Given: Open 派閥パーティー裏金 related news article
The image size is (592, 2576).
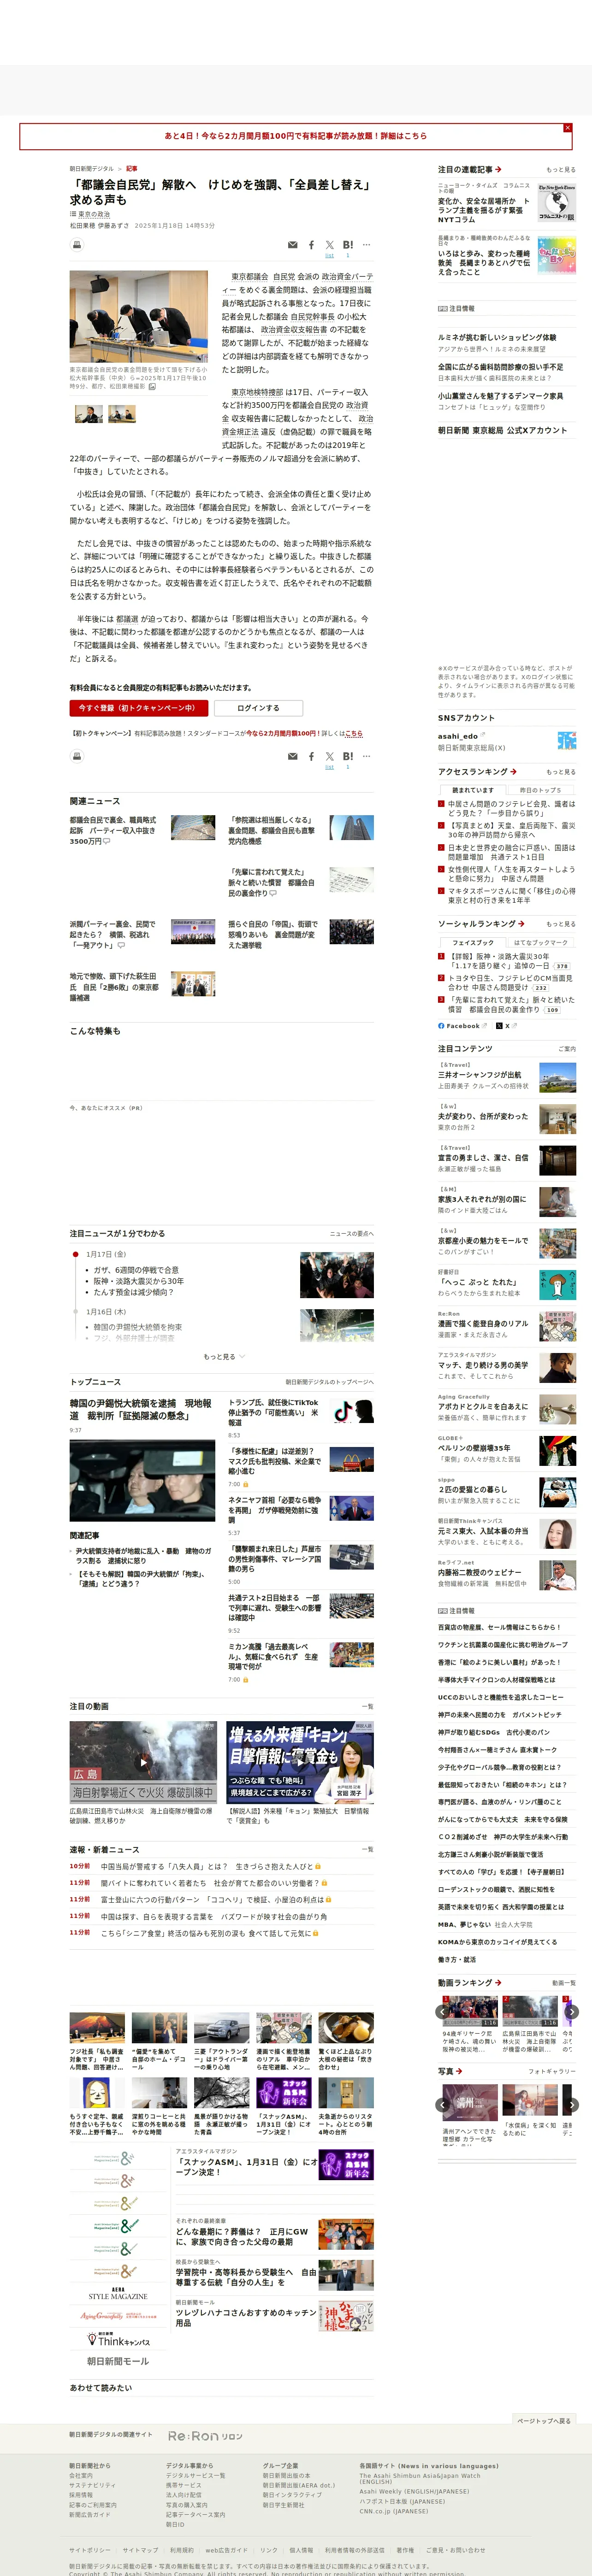Looking at the screenshot, I should pos(113,934).
